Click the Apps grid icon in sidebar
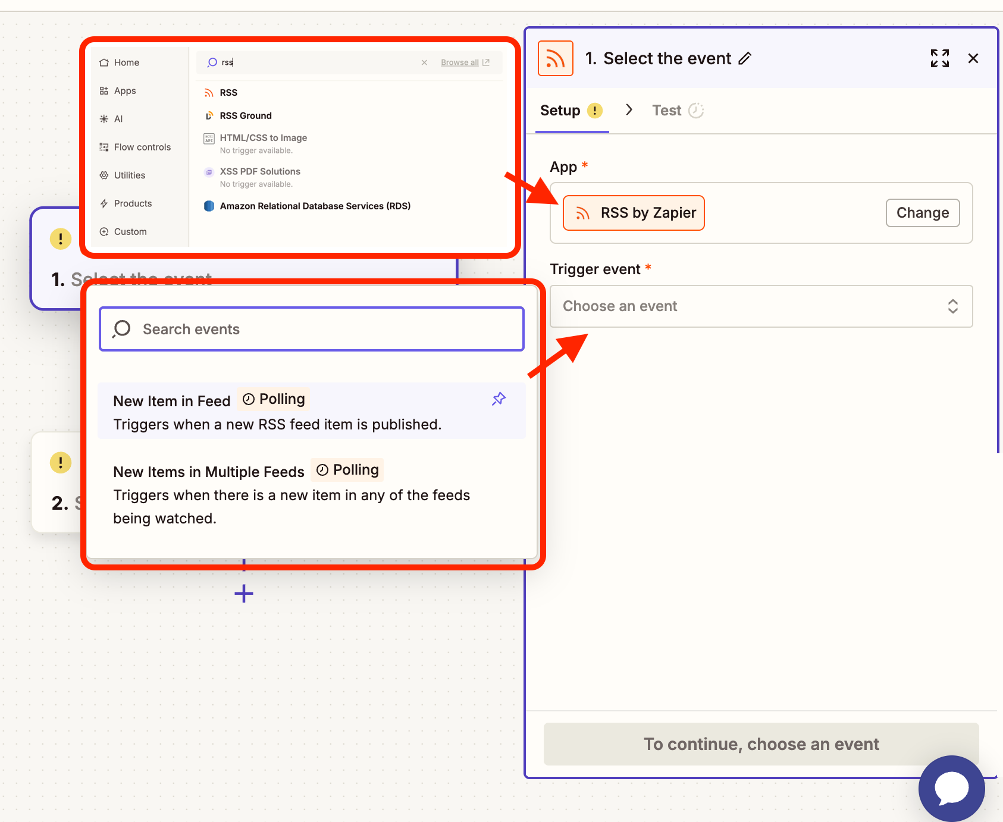 click(x=104, y=90)
